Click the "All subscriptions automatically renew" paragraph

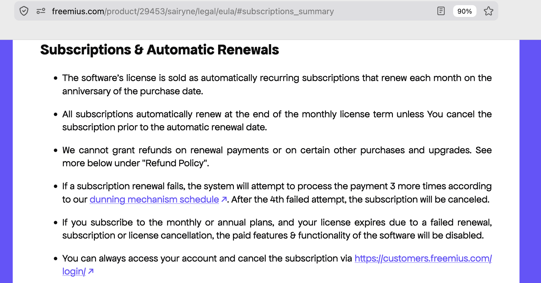click(277, 121)
